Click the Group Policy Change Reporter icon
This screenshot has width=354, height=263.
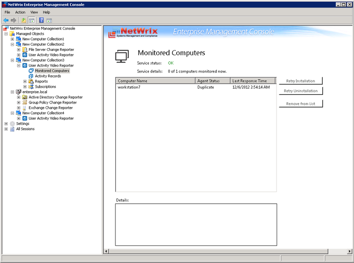(25, 102)
